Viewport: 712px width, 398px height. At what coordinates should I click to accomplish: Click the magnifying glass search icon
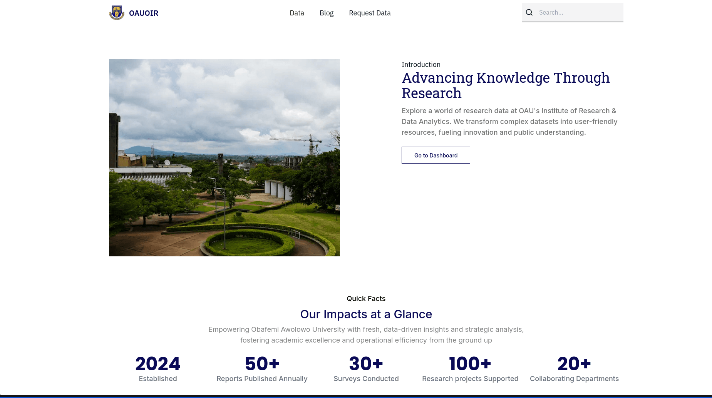529,13
